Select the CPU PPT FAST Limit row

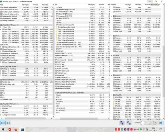tap(82, 69)
